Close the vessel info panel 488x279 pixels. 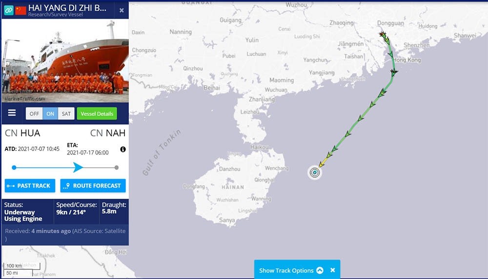122,10
